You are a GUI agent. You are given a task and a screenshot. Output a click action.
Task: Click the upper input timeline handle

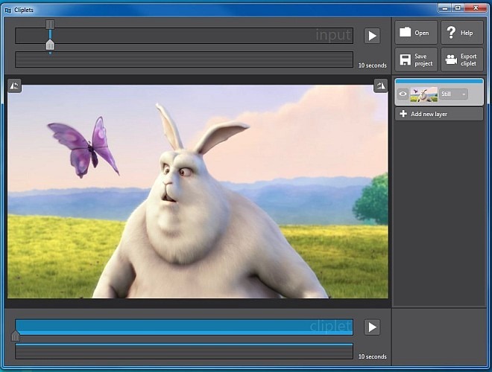(50, 25)
